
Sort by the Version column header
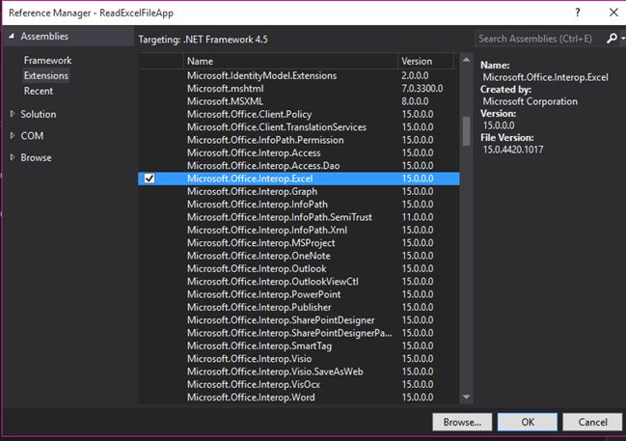(x=425, y=61)
